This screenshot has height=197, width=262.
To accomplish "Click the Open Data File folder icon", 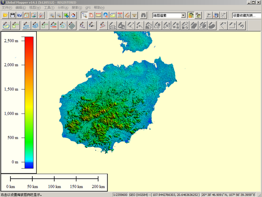I will (x=5, y=15).
